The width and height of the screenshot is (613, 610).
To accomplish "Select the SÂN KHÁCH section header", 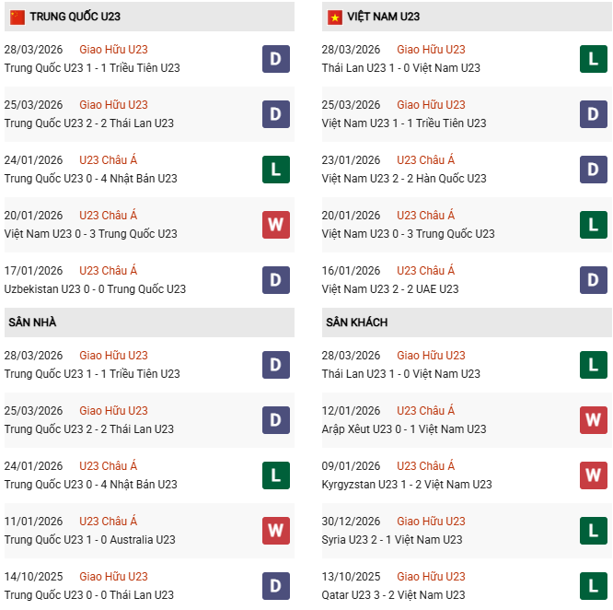I will click(356, 323).
